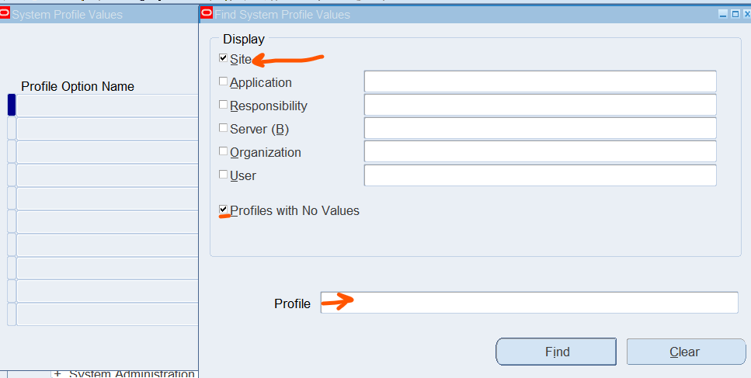Select the first Profile Option Name row
This screenshot has height=378, width=751.
click(x=107, y=106)
